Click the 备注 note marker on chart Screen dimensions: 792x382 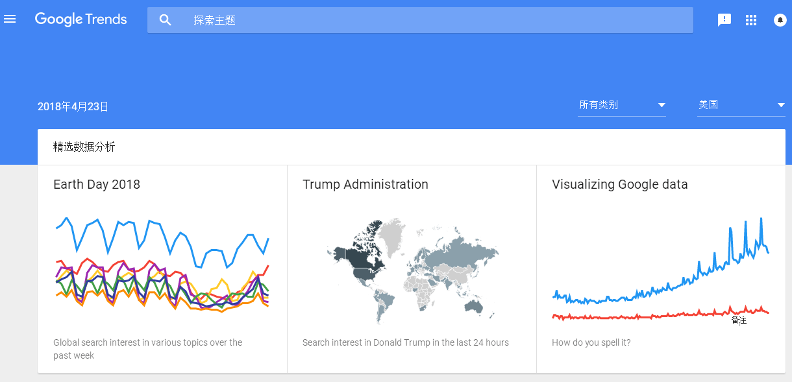point(739,320)
